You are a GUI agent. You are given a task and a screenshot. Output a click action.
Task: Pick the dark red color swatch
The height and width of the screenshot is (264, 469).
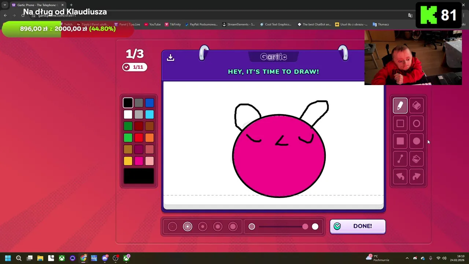coord(139,126)
